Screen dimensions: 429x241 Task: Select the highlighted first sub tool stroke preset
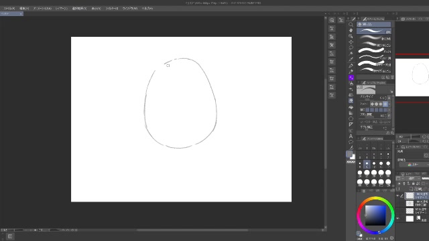pyautogui.click(x=374, y=31)
